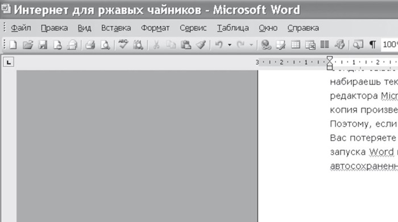Open the Вставка menu
The height and width of the screenshot is (222, 398).
click(x=116, y=28)
